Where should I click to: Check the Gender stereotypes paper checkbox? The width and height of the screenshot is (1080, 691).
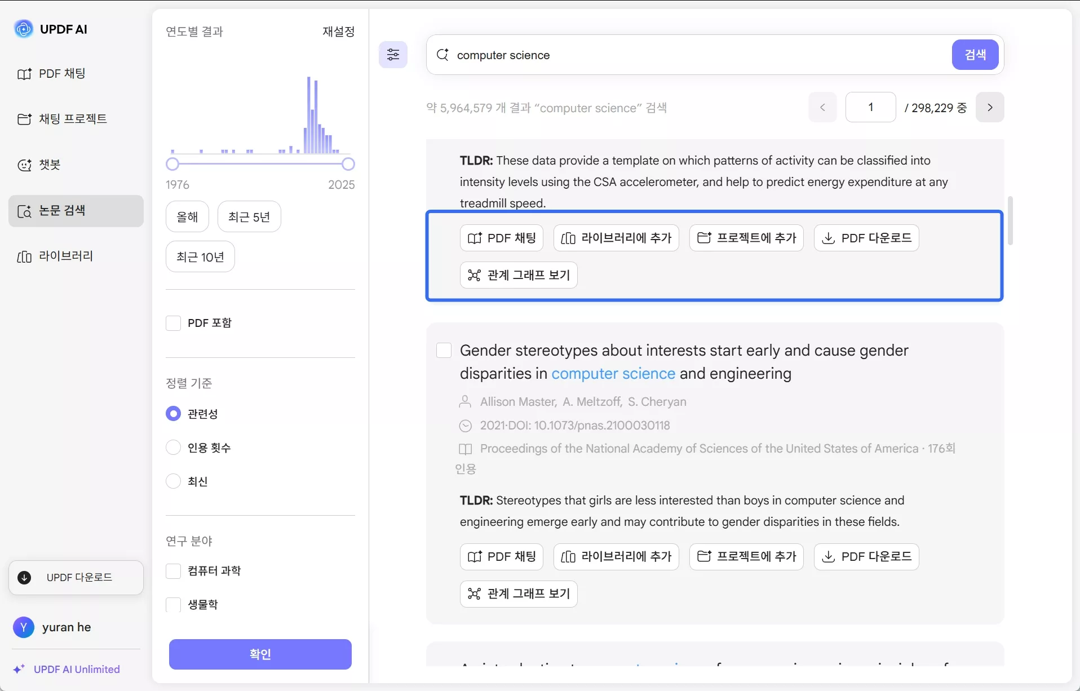[444, 351]
